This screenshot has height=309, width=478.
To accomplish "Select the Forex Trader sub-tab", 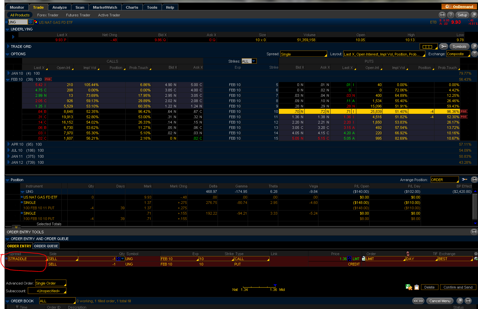I will tap(48, 15).
